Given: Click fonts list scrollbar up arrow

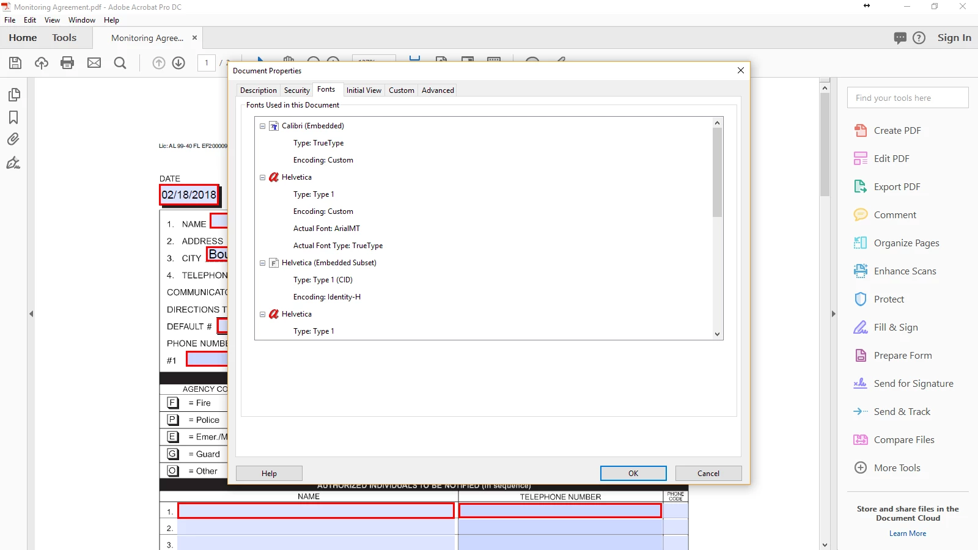Looking at the screenshot, I should click(718, 123).
